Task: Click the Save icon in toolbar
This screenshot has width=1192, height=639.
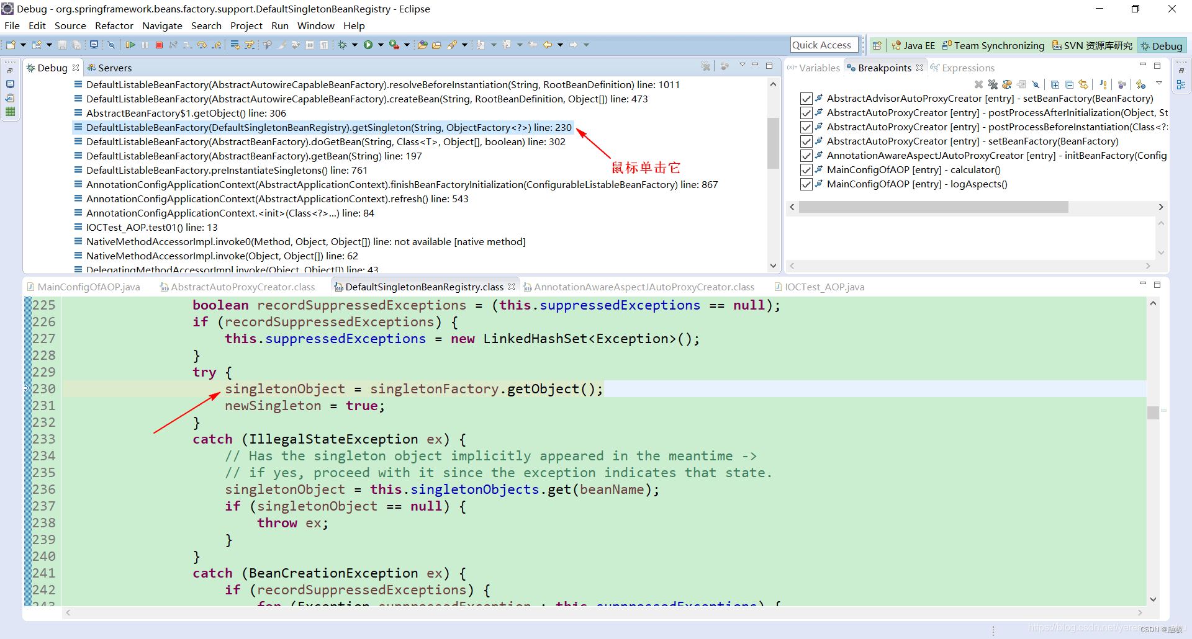Action: click(62, 45)
